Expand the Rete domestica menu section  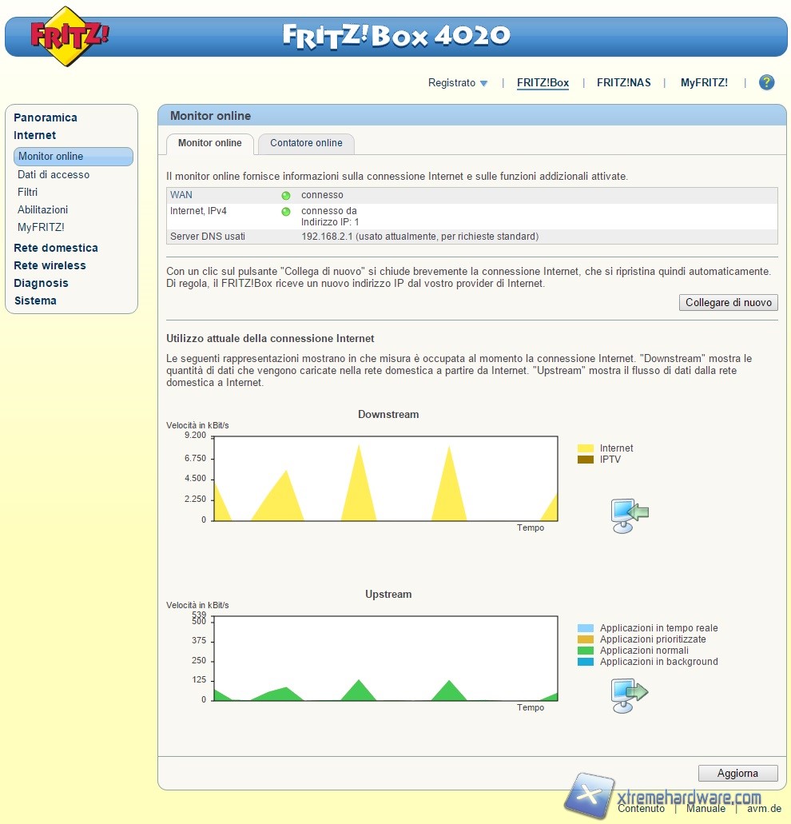pos(56,248)
